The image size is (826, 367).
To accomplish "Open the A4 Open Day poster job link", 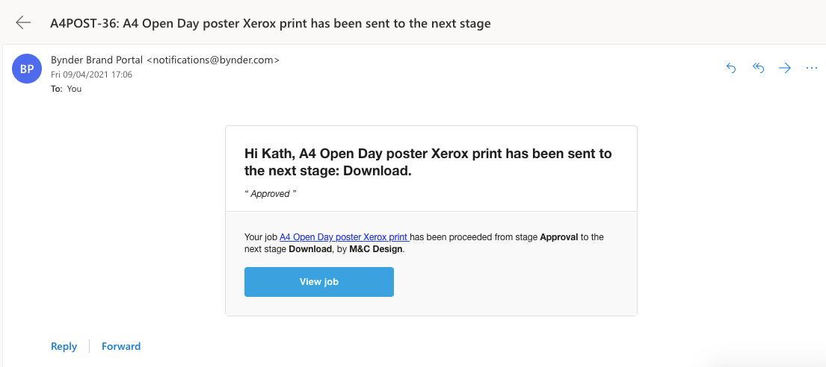I will click(x=344, y=237).
